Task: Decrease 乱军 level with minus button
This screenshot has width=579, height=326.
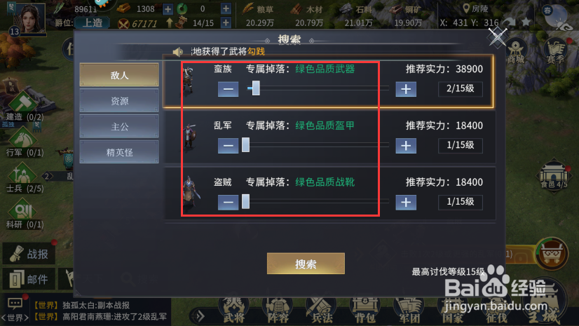Action: (228, 146)
